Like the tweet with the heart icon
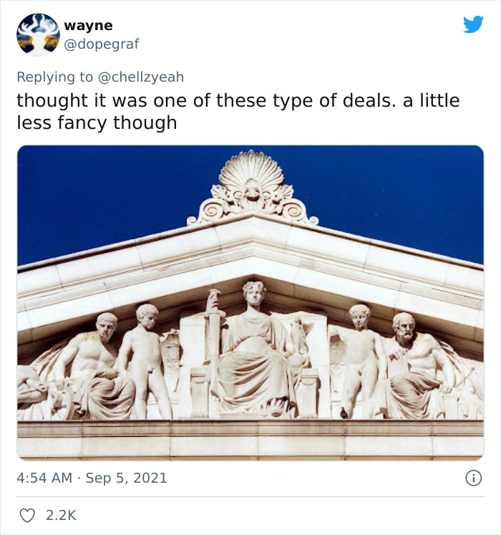The width and height of the screenshot is (501, 535). (x=27, y=515)
